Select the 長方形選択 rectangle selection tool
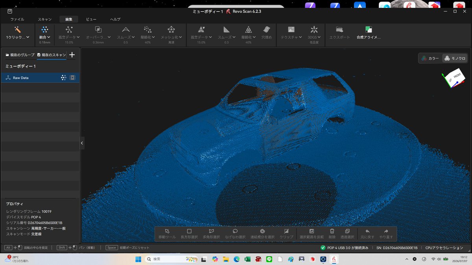 (x=189, y=231)
